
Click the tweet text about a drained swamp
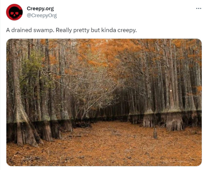point(71,30)
